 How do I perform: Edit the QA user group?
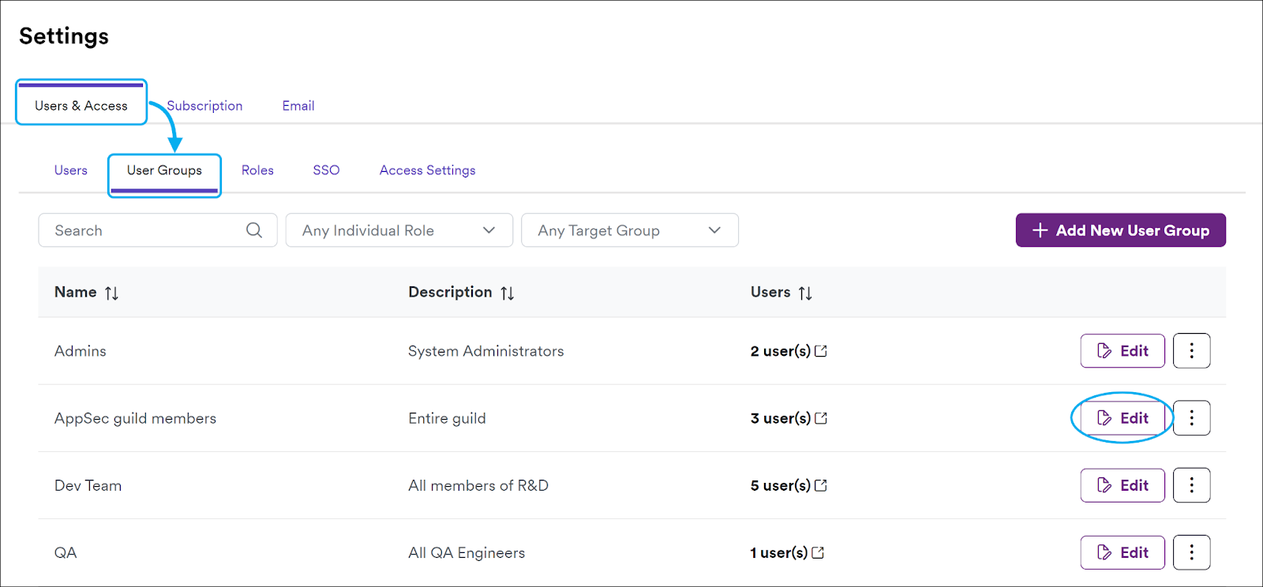pyautogui.click(x=1122, y=552)
